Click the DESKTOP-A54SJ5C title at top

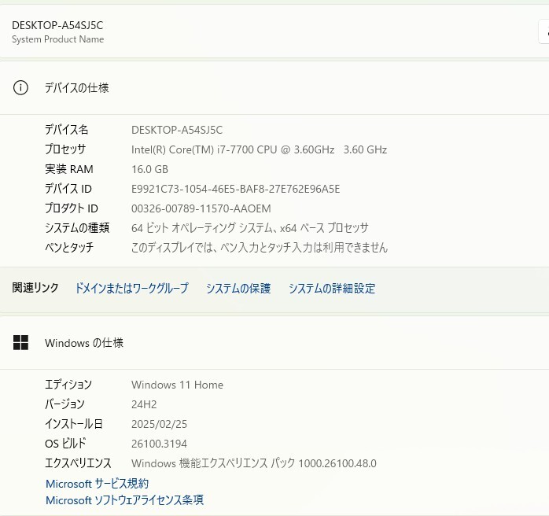[57, 25]
